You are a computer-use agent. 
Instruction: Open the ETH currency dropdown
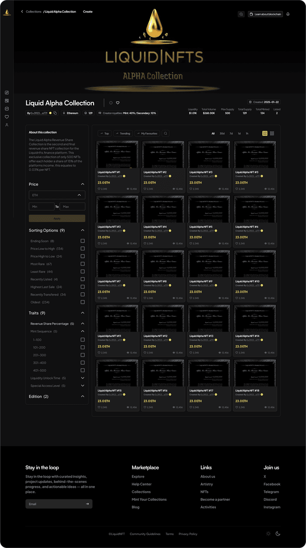(x=57, y=195)
